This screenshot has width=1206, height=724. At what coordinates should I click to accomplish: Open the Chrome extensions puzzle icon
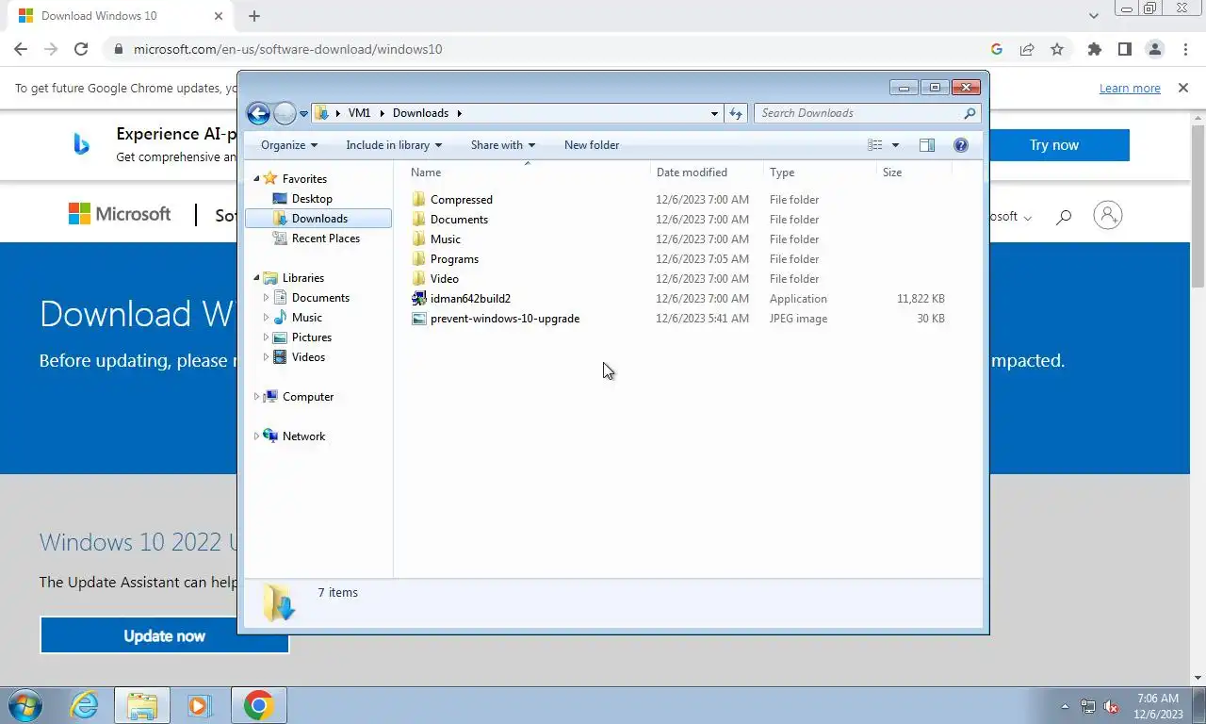coord(1094,49)
